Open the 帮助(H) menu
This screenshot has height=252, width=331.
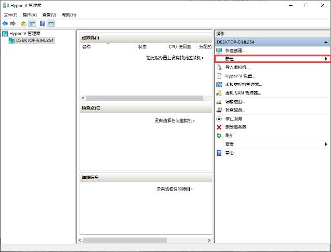pyautogui.click(x=69, y=15)
